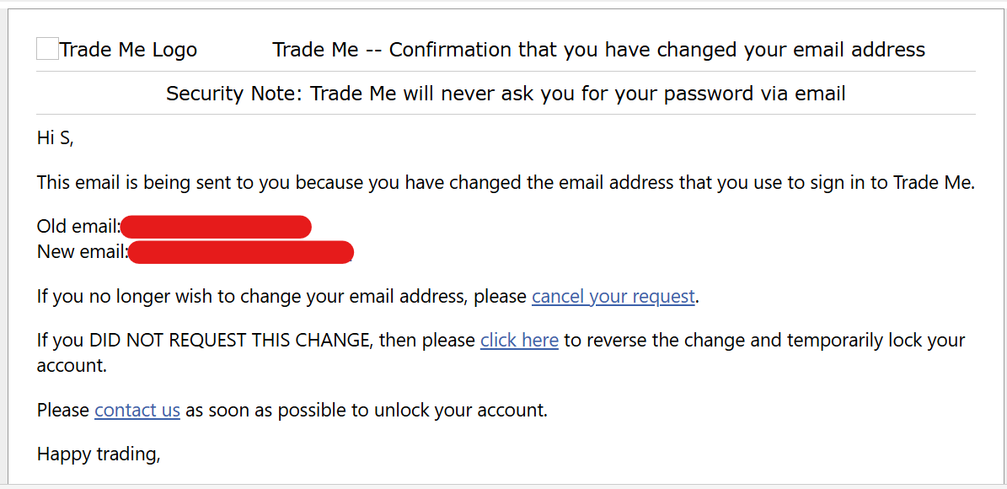The image size is (1007, 489).
Task: Select the redacted new email address bar
Action: coord(240,252)
